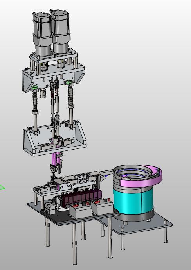Click the left green bushing on upper plate

tap(35, 87)
